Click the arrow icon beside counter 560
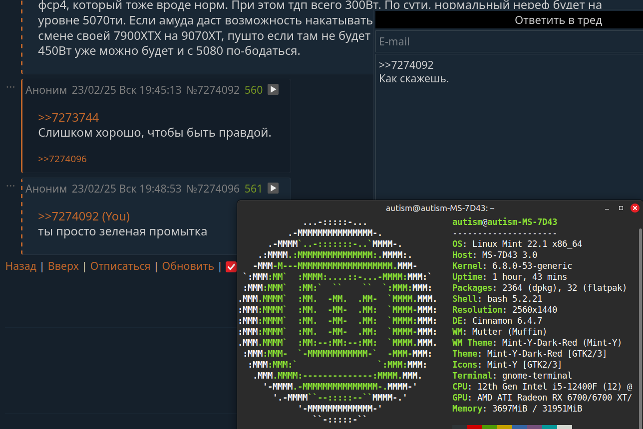The image size is (643, 429). [x=273, y=89]
